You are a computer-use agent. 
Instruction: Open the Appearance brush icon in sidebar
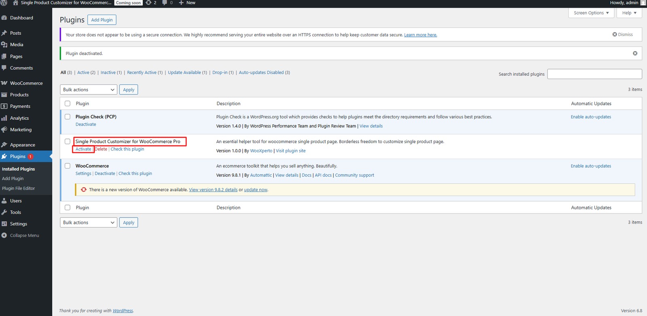click(x=4, y=145)
